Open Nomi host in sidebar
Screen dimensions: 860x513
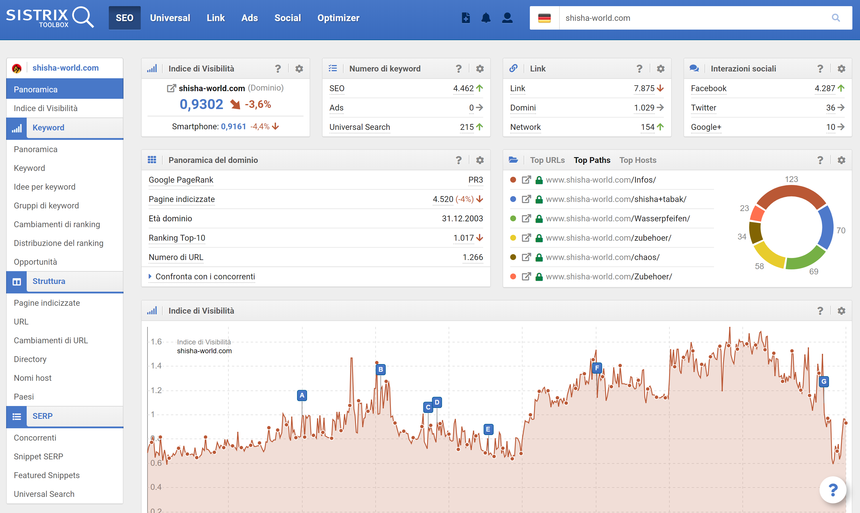(x=33, y=378)
